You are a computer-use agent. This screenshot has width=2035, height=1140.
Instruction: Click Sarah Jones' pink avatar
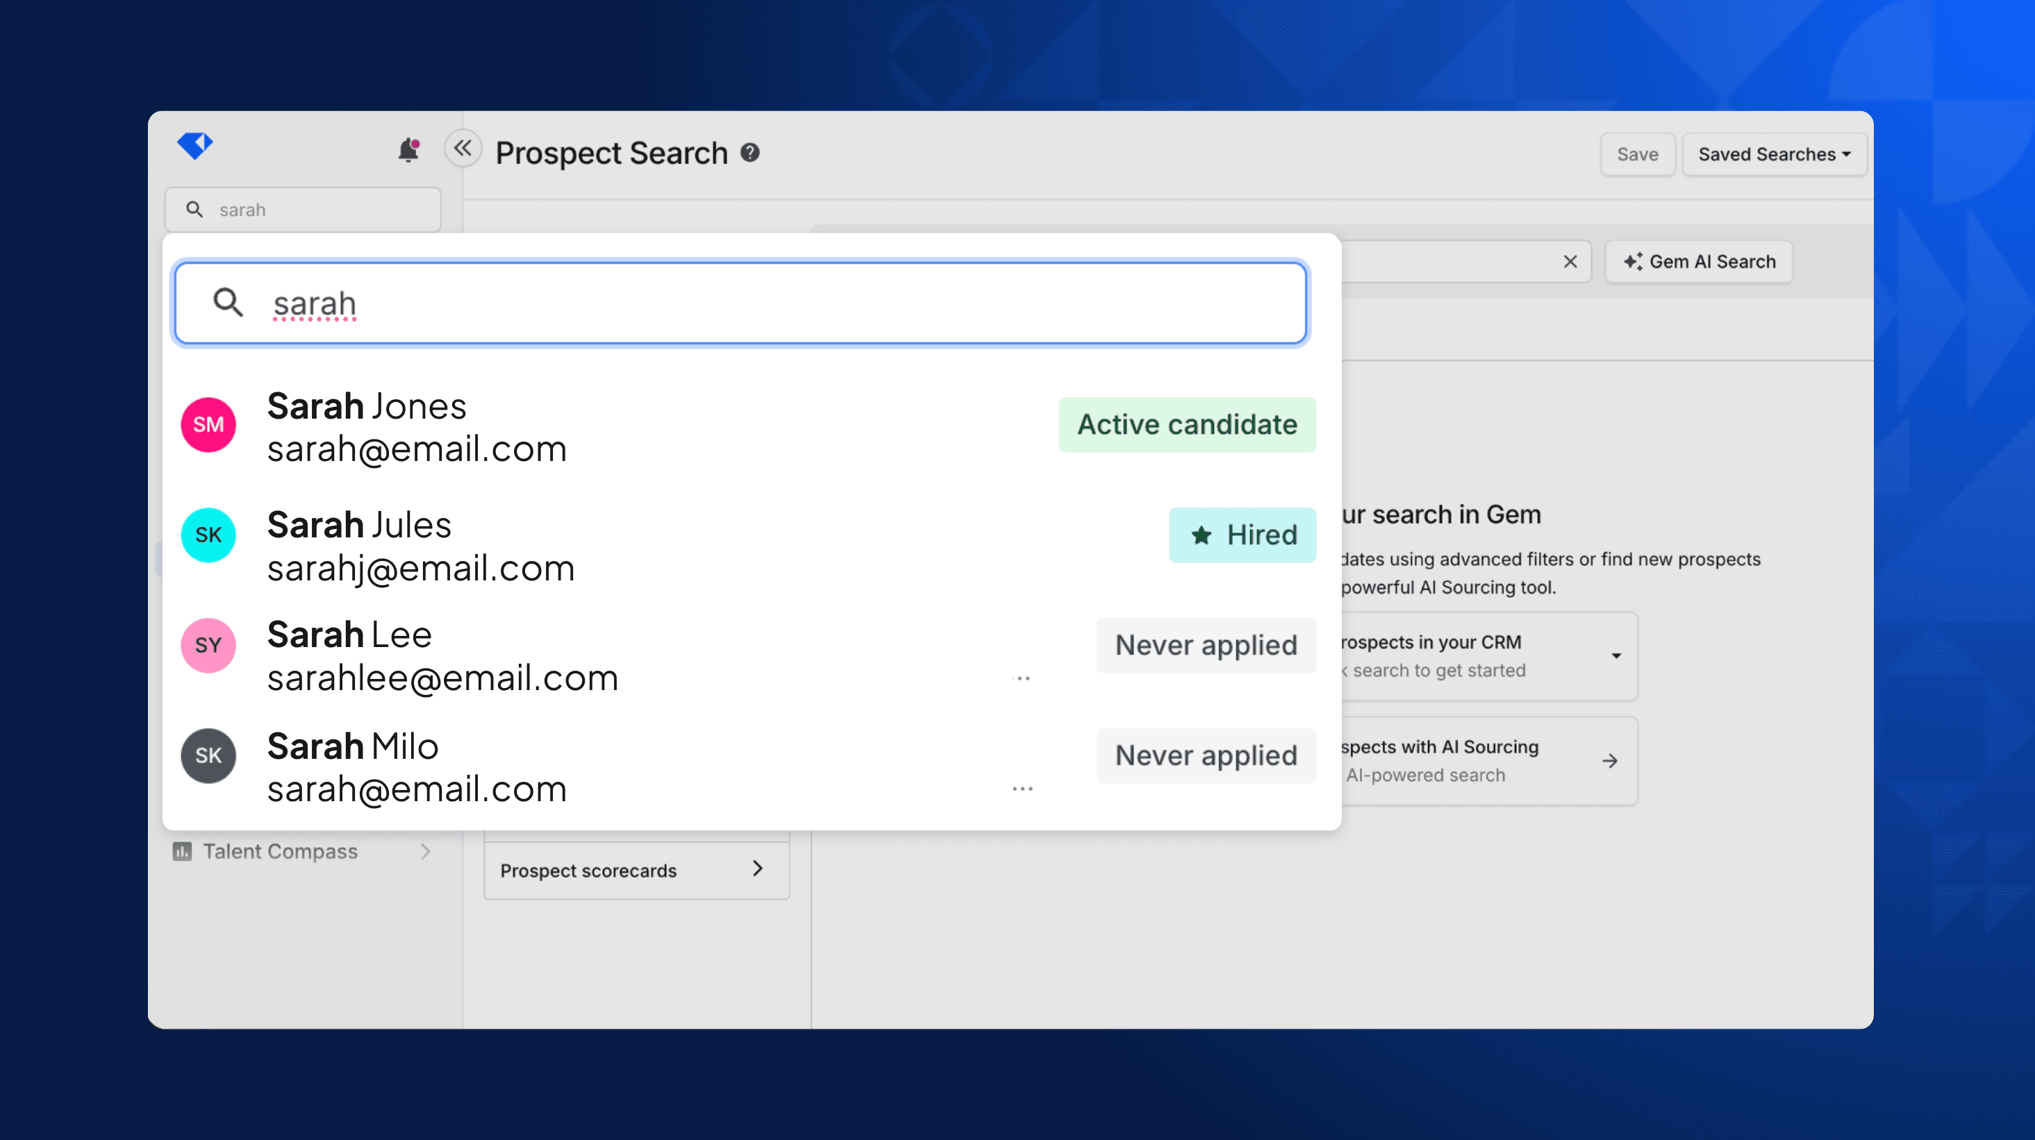(x=208, y=425)
